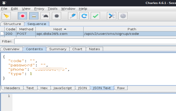The height and width of the screenshot is (111, 176).
Task: Click line number 1 in response pane
Action: tap(9, 96)
